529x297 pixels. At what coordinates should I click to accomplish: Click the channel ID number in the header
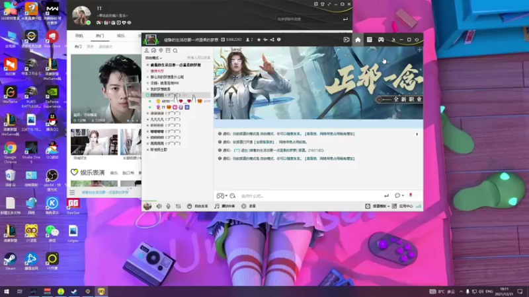click(233, 40)
